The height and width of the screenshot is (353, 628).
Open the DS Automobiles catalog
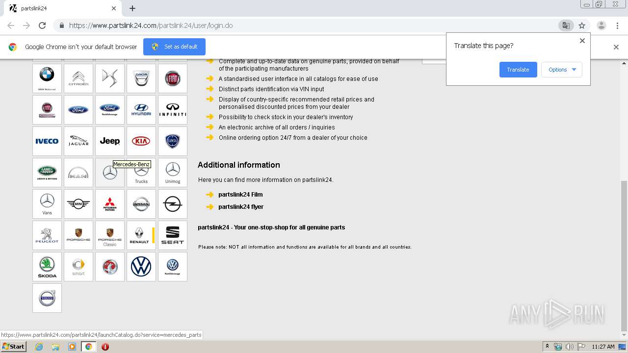pyautogui.click(x=110, y=78)
